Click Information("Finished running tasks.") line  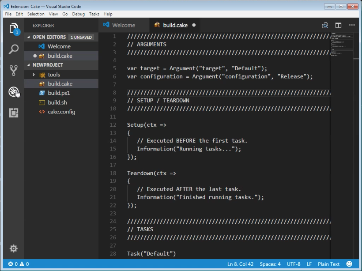(x=200, y=197)
